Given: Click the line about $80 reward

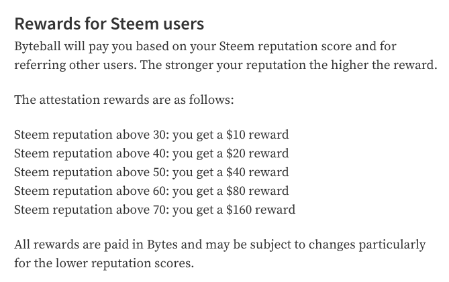Looking at the screenshot, I should [152, 192].
